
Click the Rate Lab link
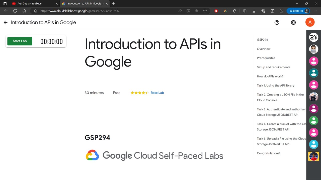point(157,93)
